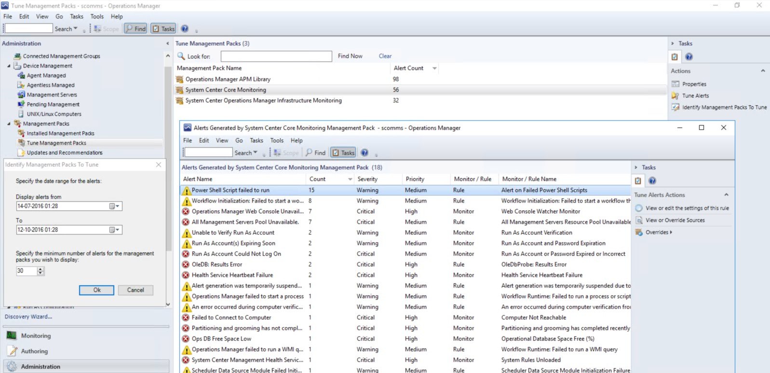Select Tune Management Packs tree item

56,143
